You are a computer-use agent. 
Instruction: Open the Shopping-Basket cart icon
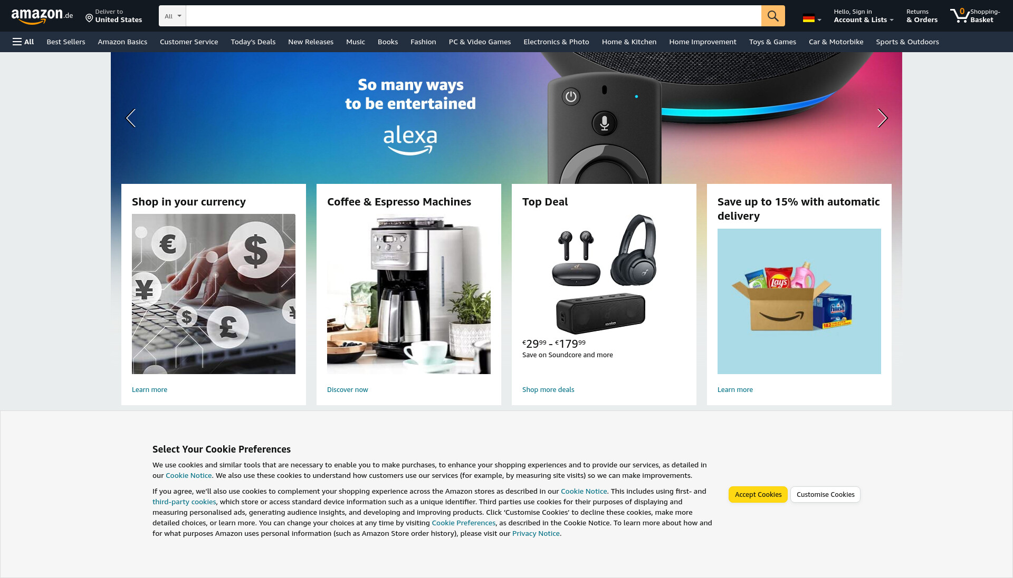[x=975, y=16]
